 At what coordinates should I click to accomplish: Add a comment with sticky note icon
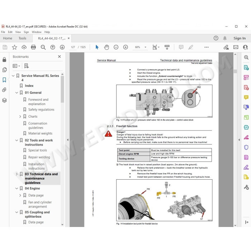pos(181,47)
